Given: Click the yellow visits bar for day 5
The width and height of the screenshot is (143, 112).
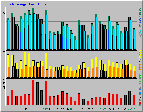Looking at the screenshot, I should tap(25, 58).
